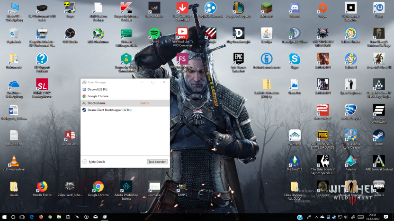This screenshot has width=394, height=221.
Task: Launch the Free YouTube Download shortcut
Action: point(182,8)
